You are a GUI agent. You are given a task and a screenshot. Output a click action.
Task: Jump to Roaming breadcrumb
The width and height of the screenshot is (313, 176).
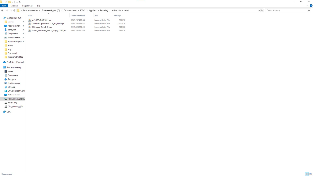coord(104,10)
